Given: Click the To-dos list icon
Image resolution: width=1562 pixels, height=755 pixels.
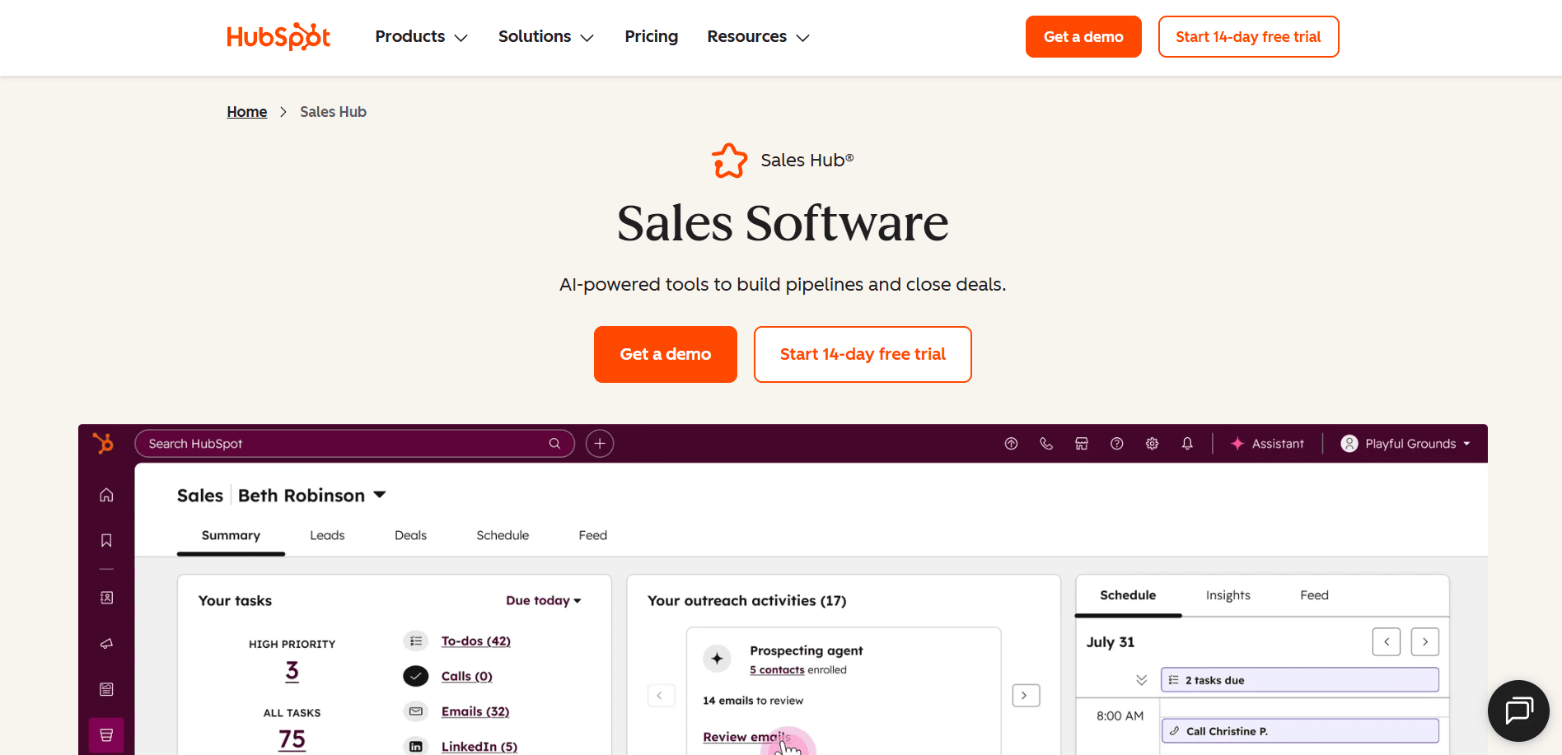Looking at the screenshot, I should point(416,641).
